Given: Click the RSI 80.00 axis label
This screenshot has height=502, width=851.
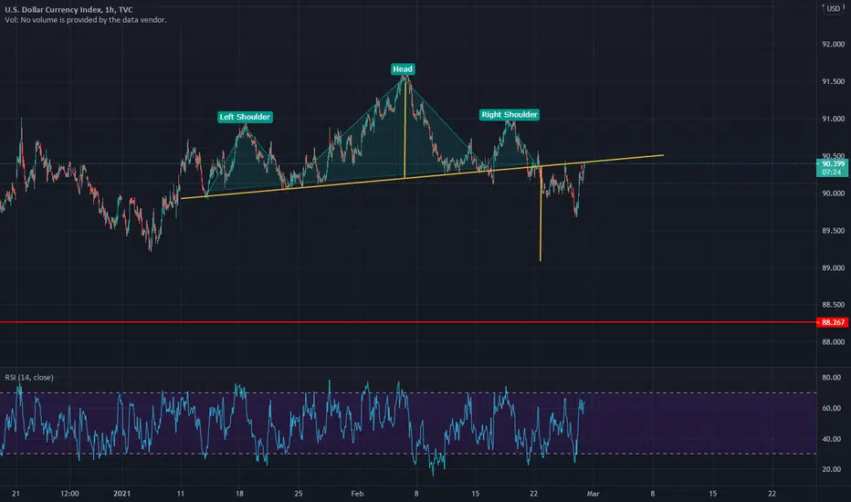Looking at the screenshot, I should pyautogui.click(x=831, y=377).
